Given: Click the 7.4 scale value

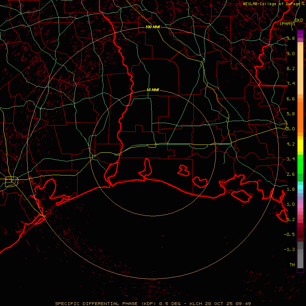Looking at the screenshot, I should click(291, 84).
